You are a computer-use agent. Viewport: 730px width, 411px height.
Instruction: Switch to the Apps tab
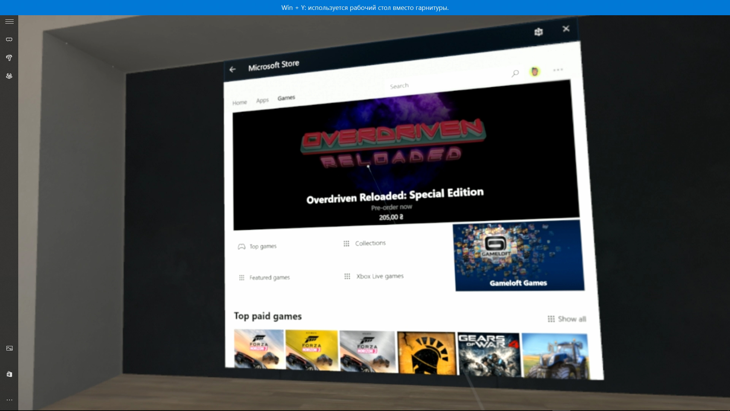click(262, 100)
